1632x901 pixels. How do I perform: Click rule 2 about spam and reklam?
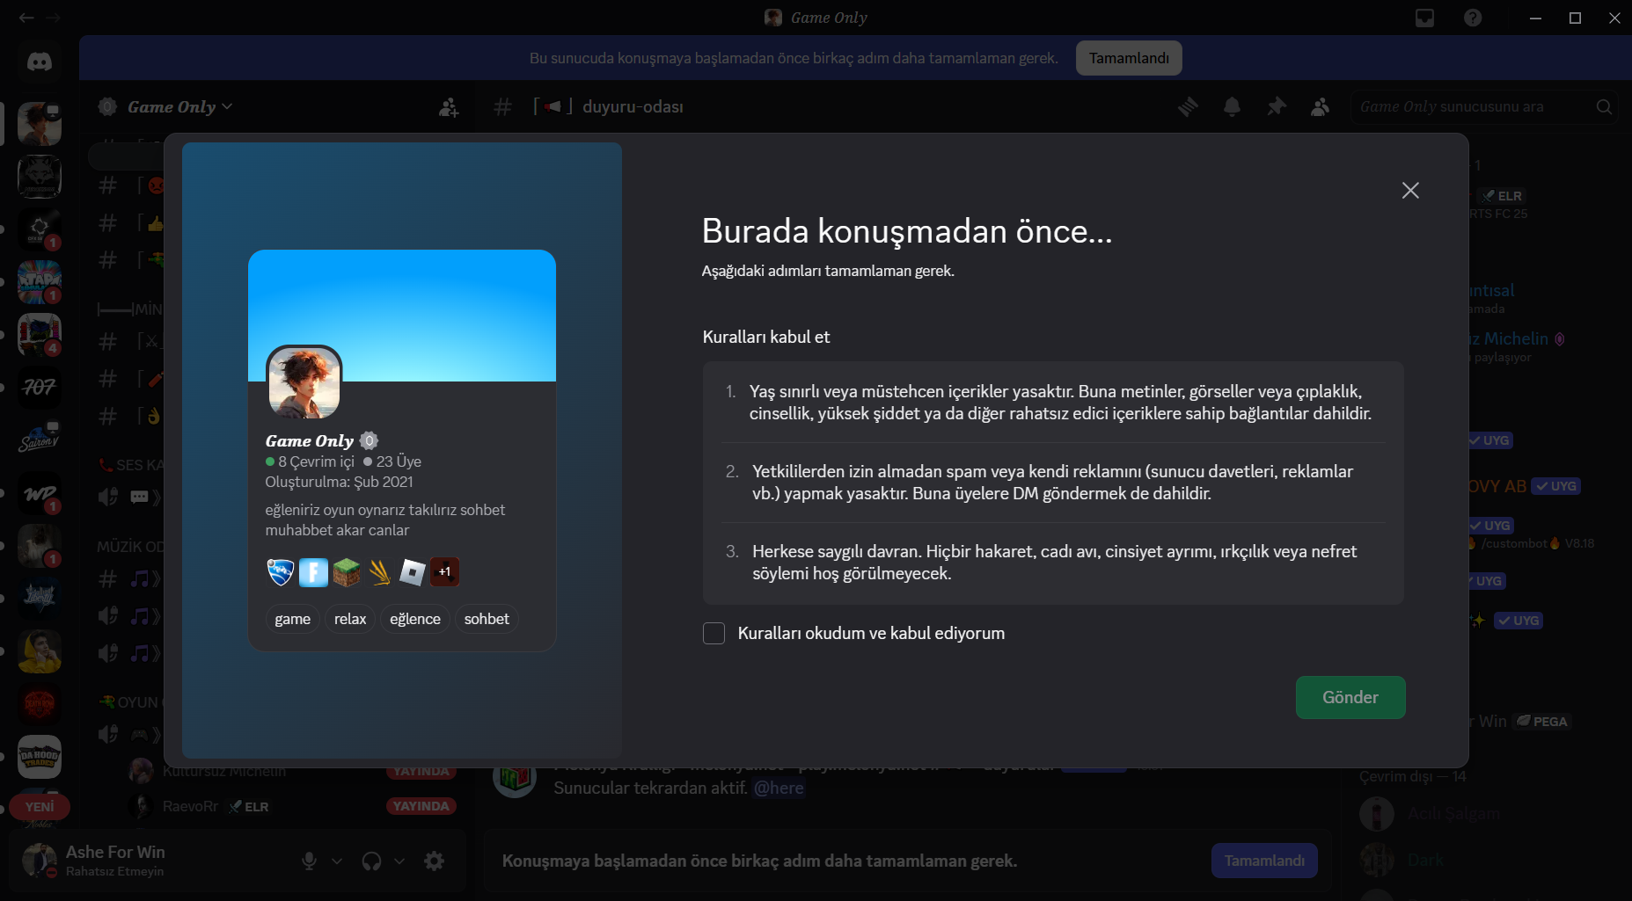click(1053, 483)
